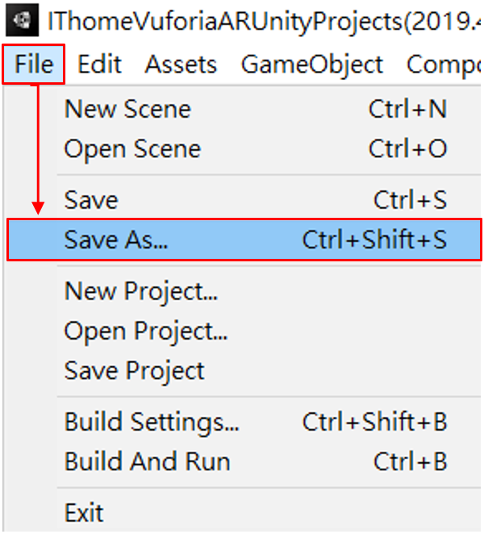Select the Build And Run entry
Screen dimensions: 484x534
147,462
